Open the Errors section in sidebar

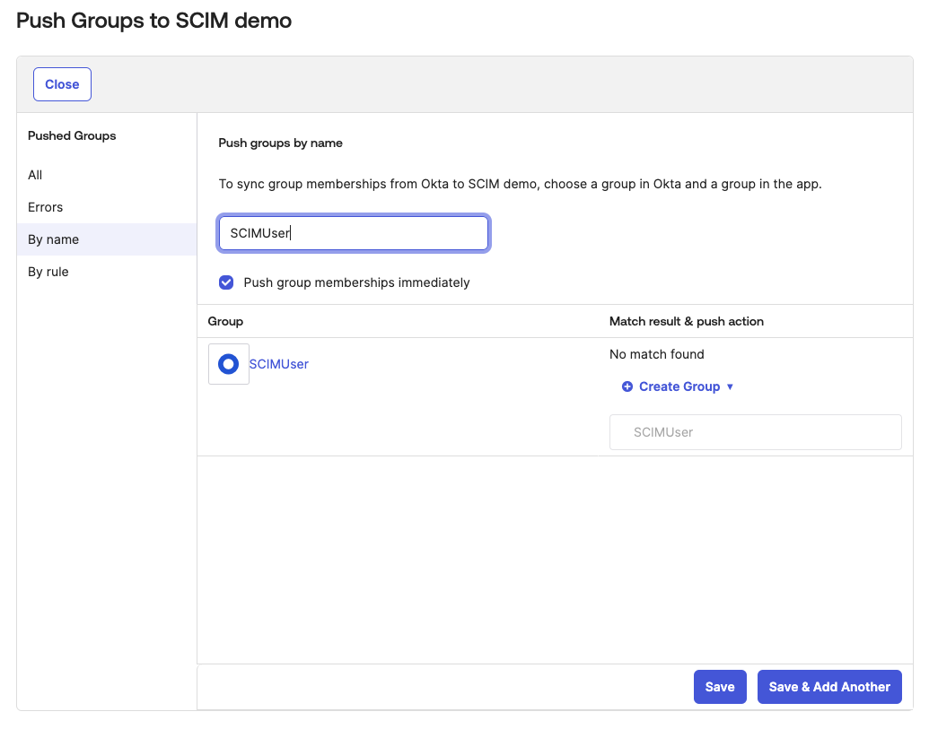coord(46,207)
